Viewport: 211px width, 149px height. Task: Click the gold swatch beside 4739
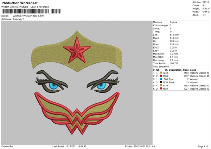pos(161,85)
